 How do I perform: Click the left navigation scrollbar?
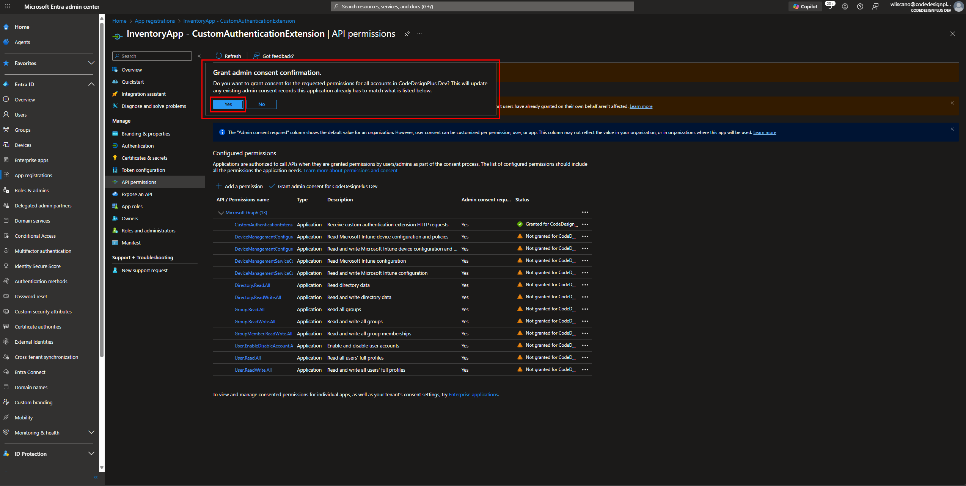click(x=102, y=189)
